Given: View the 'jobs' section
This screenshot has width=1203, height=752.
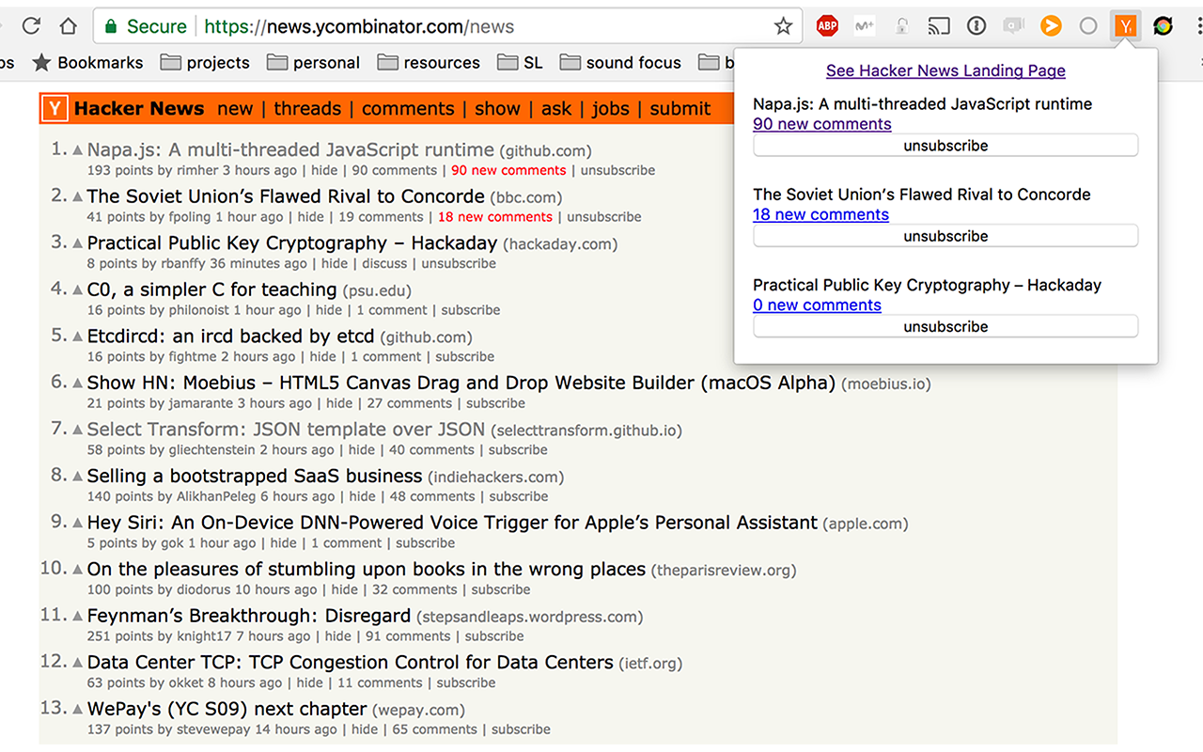Looking at the screenshot, I should click(x=611, y=109).
